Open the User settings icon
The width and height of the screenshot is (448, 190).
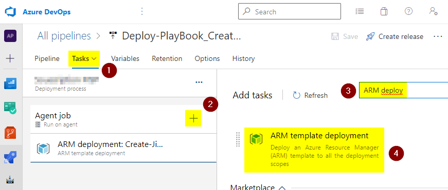tap(434, 11)
